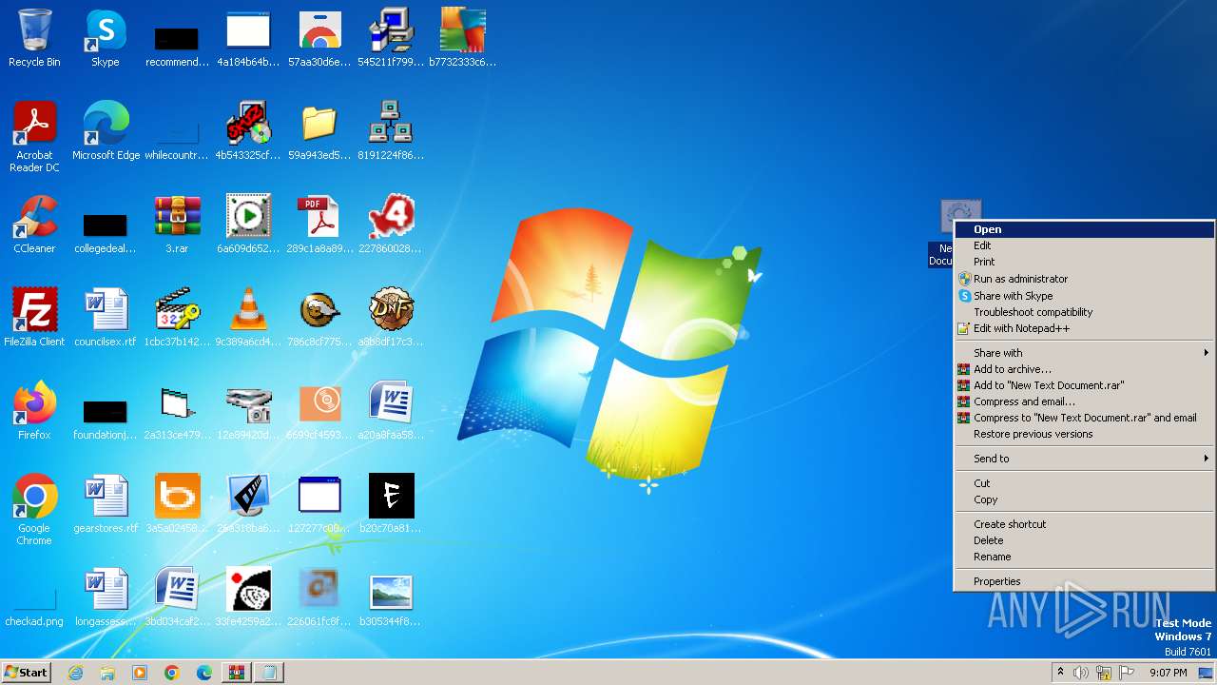Select Restore previous versions
1217x685 pixels.
1084,434
